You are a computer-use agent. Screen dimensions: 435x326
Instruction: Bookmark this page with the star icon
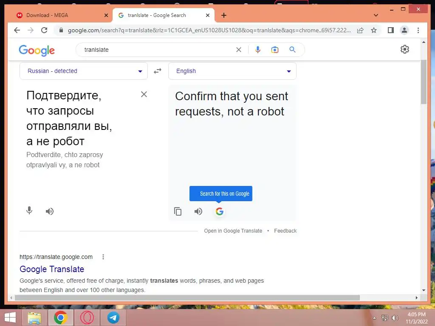click(x=374, y=30)
